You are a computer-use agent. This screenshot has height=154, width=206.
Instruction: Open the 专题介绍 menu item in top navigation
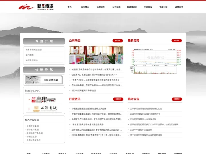[x=163, y=7]
